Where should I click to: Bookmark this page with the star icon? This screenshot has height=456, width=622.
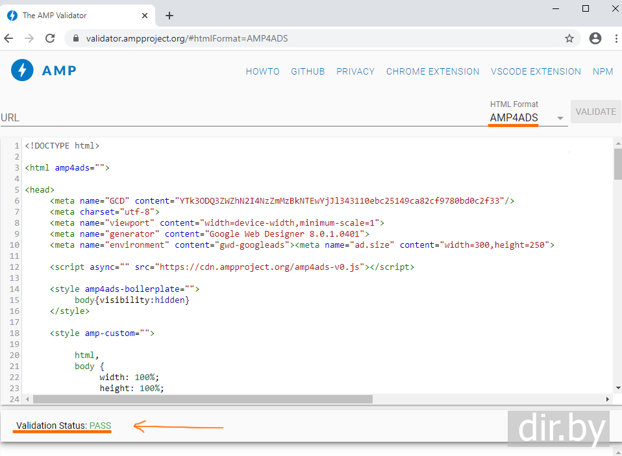click(x=569, y=38)
